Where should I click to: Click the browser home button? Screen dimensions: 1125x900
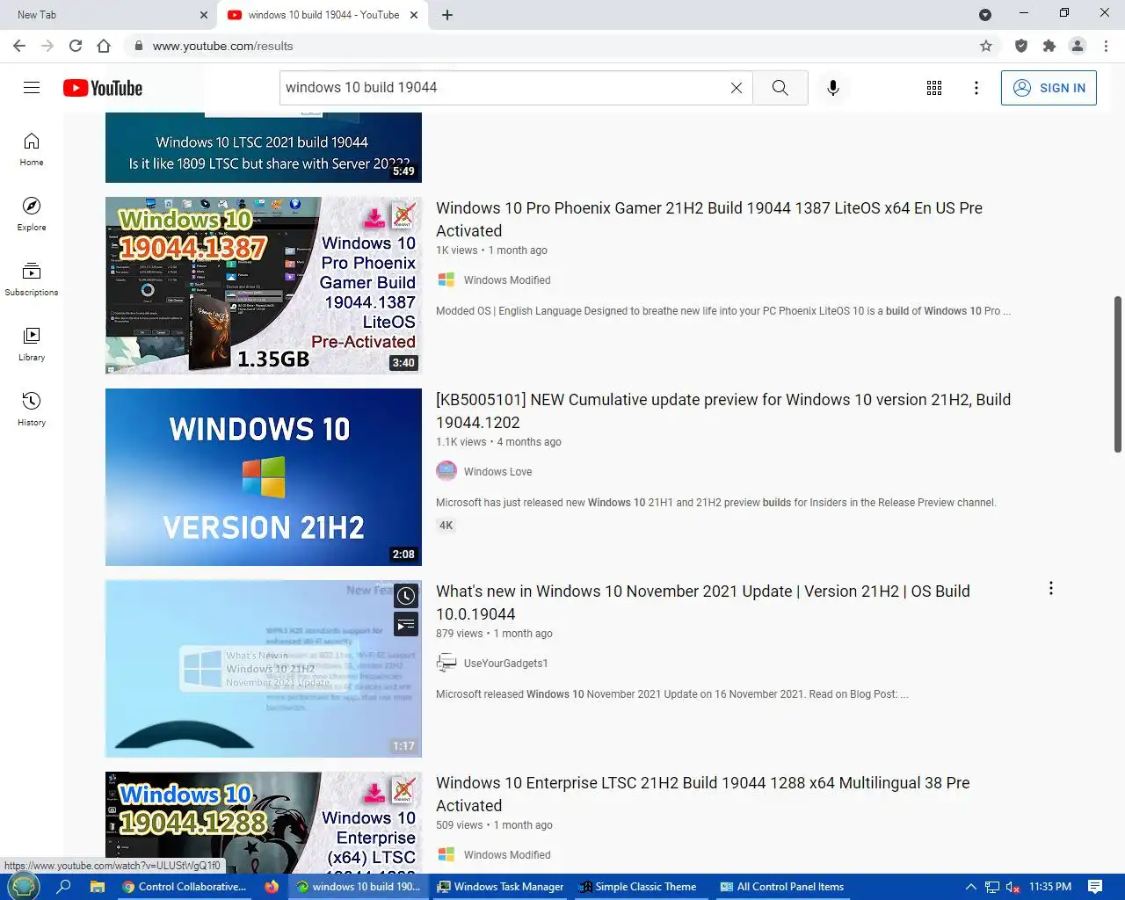click(104, 46)
